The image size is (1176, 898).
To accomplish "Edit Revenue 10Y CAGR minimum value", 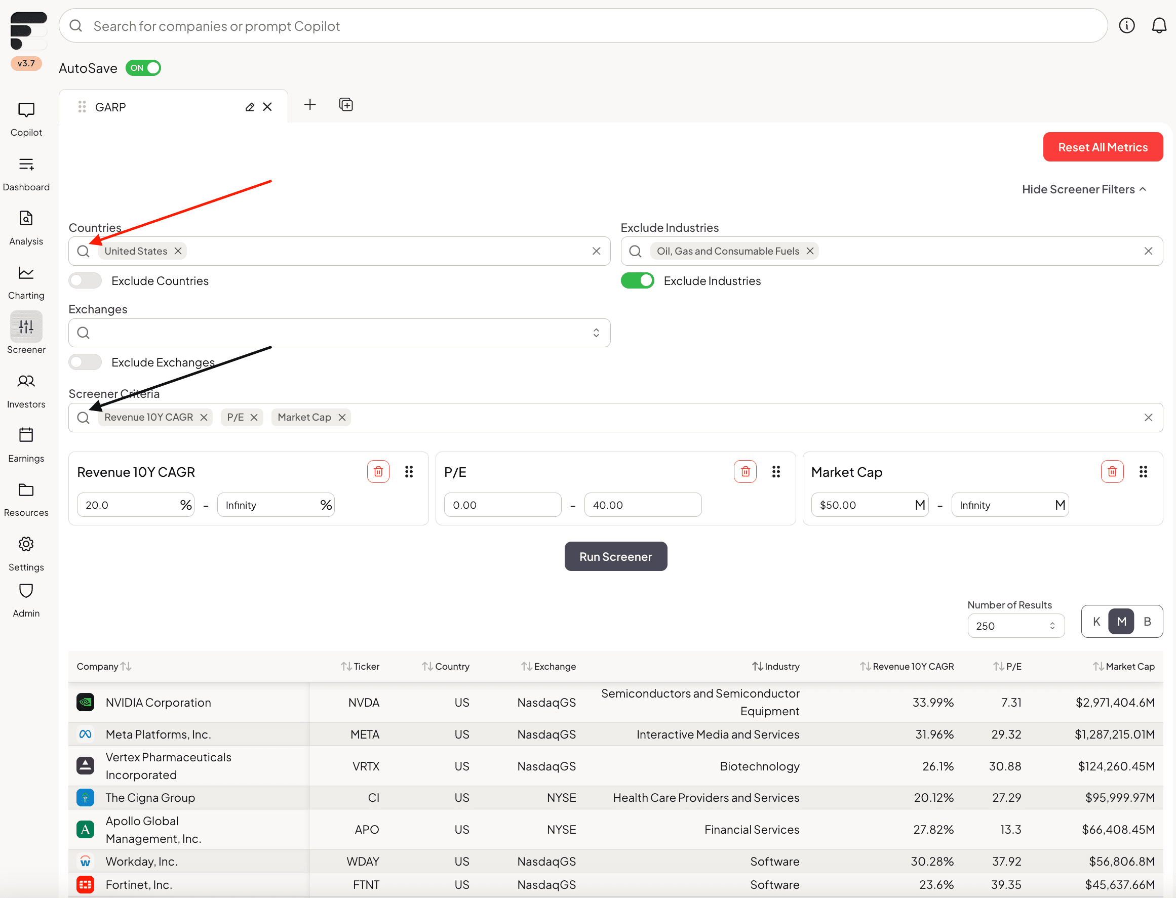I will 135,505.
